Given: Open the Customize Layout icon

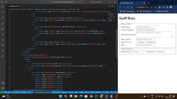Looking at the screenshot, I should (100, 2).
